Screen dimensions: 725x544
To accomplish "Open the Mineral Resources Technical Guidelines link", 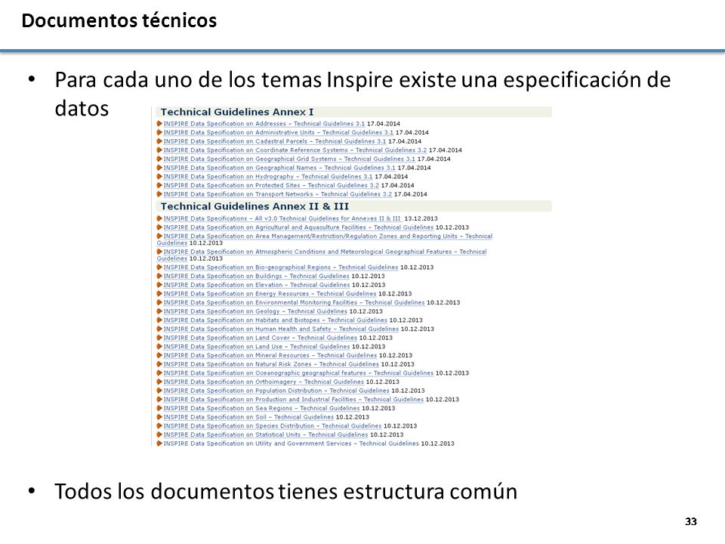I will click(x=270, y=355).
